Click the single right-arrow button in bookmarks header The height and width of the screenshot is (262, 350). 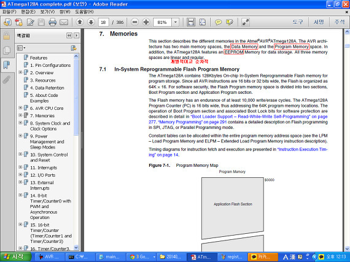coord(77,36)
